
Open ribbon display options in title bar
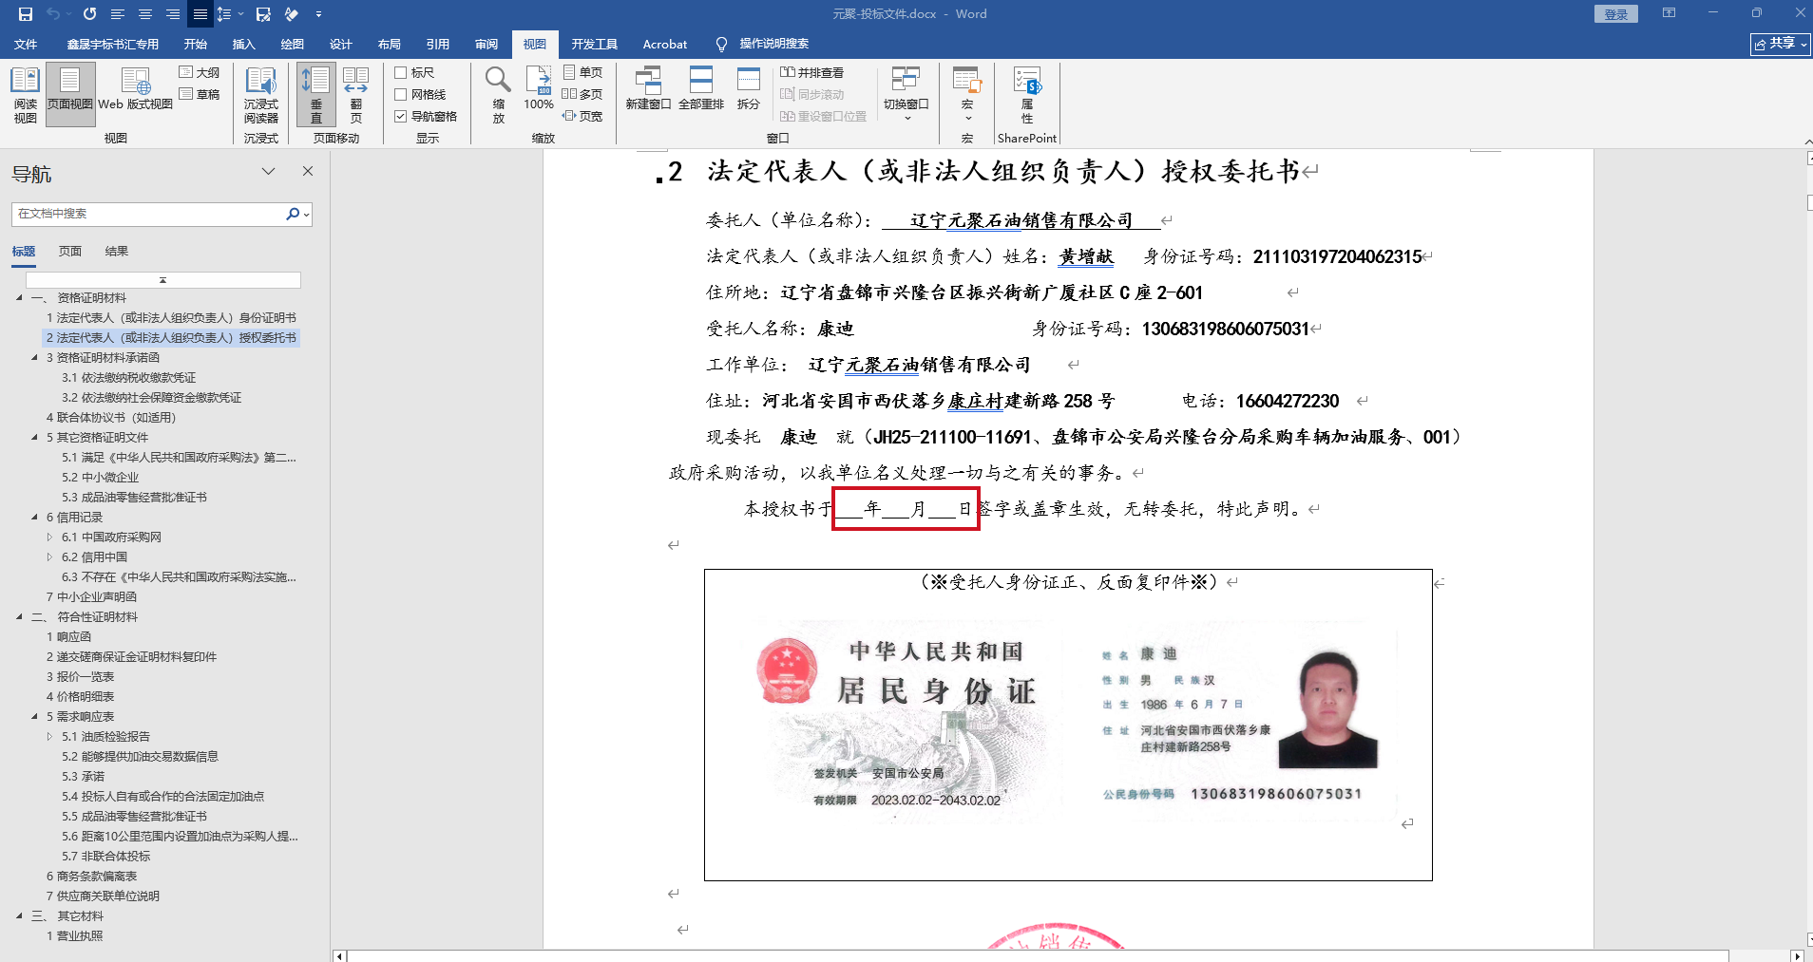(1669, 13)
